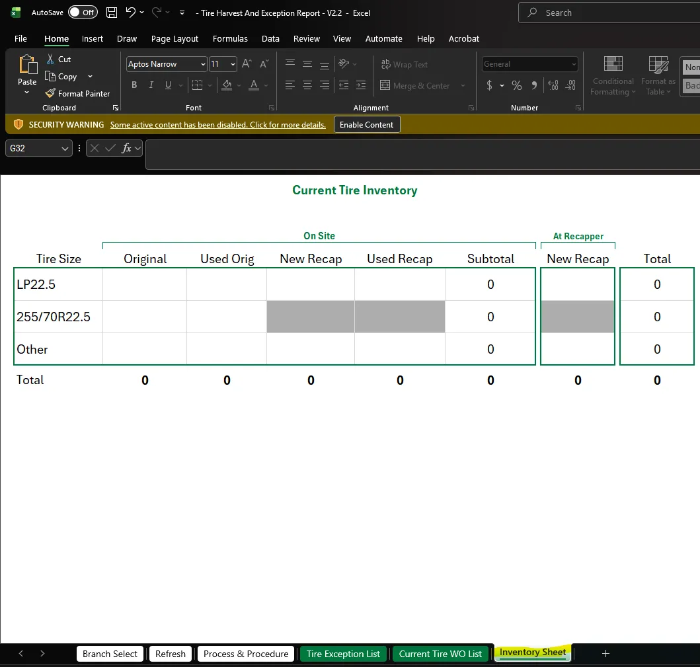Screen dimensions: 700x667
Task: Click the Undo arrow icon
Action: click(x=130, y=13)
